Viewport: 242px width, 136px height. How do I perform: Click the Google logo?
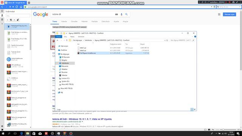coord(40,14)
